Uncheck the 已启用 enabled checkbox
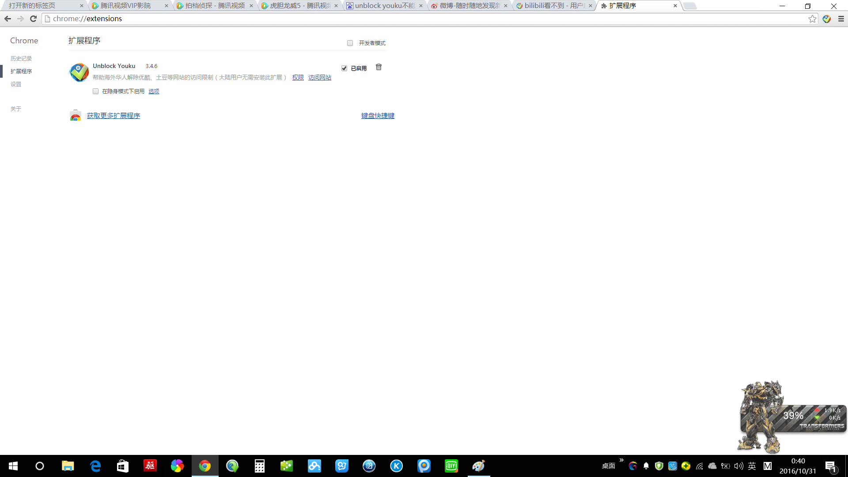Screen dimensions: 848x477 click(x=344, y=68)
